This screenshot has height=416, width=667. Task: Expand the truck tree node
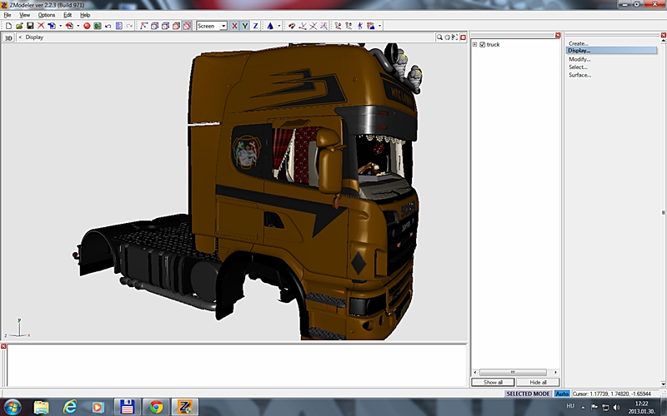coord(474,44)
